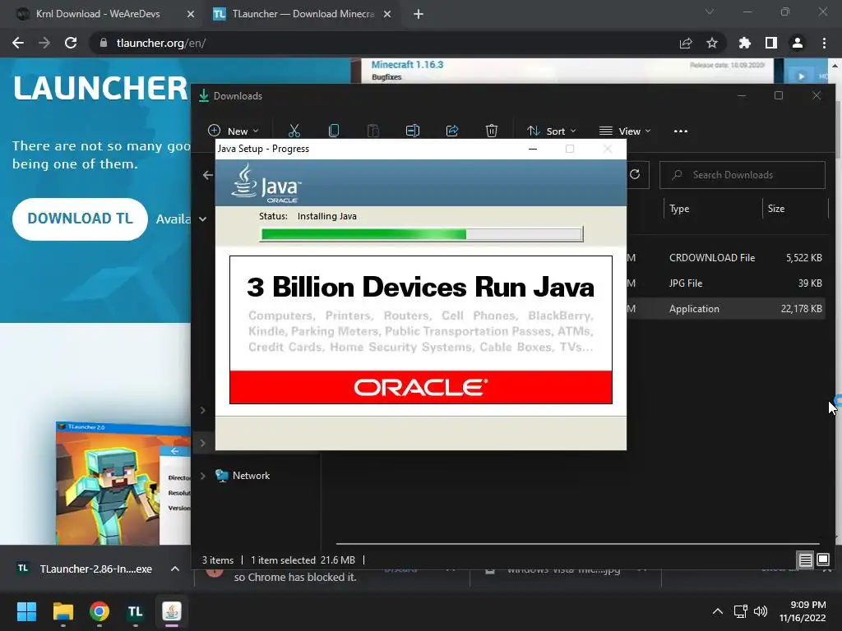
Task: Click the Rename icon in Downloads toolbar
Action: (x=413, y=131)
